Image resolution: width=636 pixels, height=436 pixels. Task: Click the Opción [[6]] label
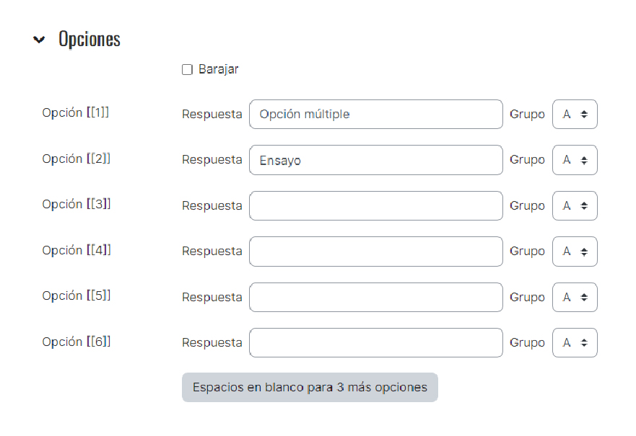pyautogui.click(x=77, y=342)
